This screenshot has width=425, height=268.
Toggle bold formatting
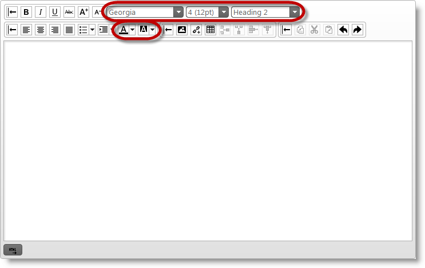(26, 12)
